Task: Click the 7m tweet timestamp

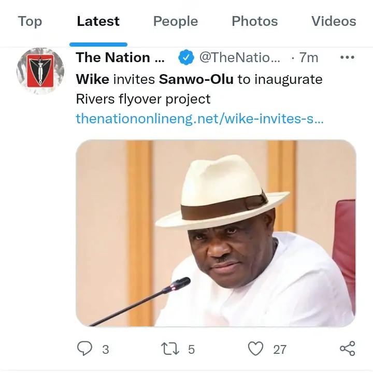Action: [309, 58]
